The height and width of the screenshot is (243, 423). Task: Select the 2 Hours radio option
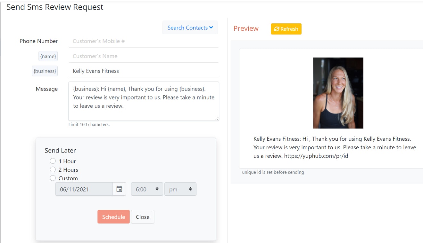pos(53,169)
